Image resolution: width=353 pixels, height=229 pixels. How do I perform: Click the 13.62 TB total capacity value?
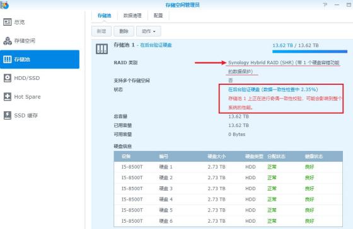pyautogui.click(x=239, y=116)
